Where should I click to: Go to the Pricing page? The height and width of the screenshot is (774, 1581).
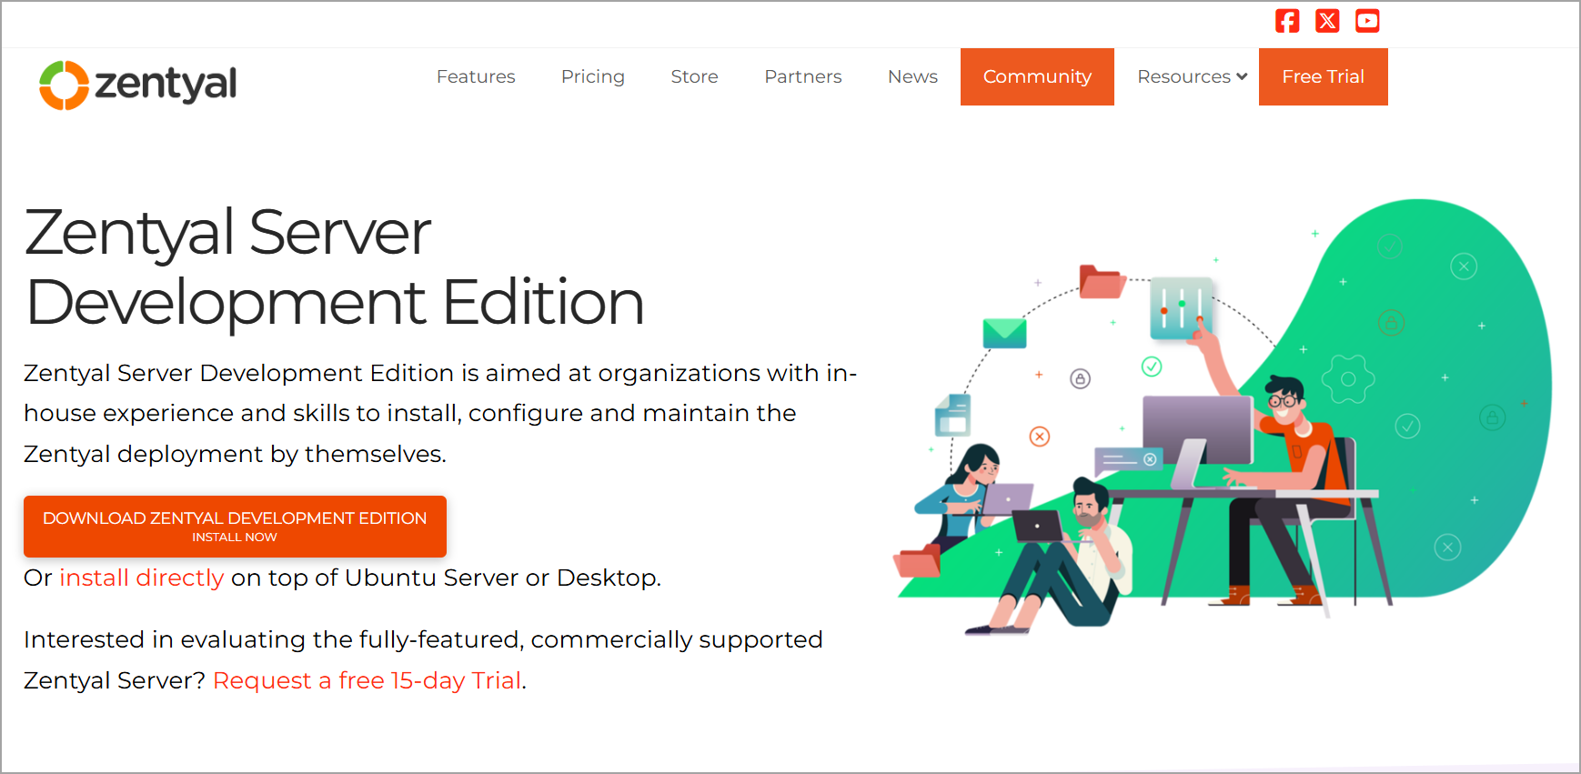pyautogui.click(x=593, y=76)
